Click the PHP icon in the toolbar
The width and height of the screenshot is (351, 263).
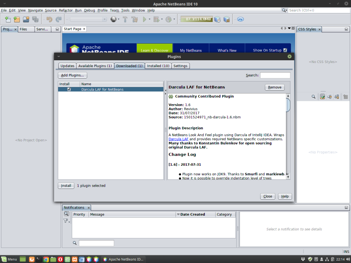(240, 20)
